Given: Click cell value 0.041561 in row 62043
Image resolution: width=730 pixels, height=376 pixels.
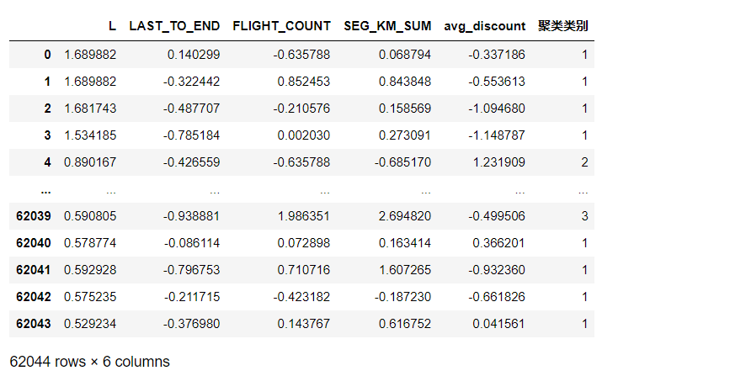Looking at the screenshot, I should coord(496,324).
